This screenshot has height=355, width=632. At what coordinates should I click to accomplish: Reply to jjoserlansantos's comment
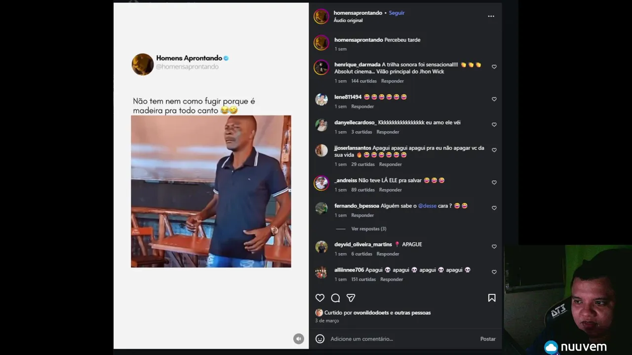(390, 164)
